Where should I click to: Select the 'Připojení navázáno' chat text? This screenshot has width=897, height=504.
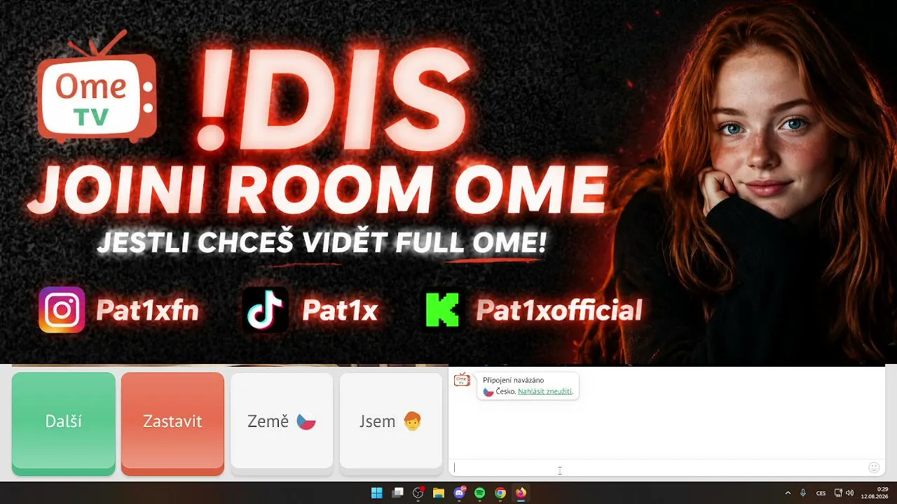[x=513, y=380]
